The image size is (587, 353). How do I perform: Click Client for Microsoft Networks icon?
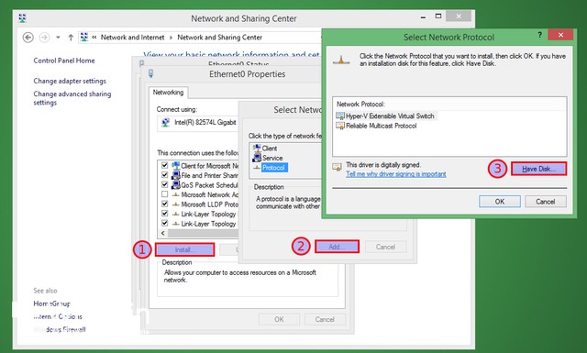click(175, 165)
